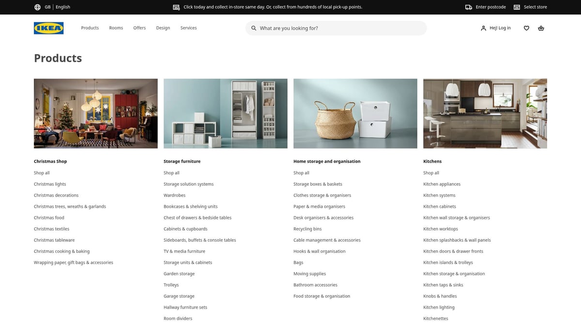581x327 pixels.
Task: Open the favourites heart icon
Action: pyautogui.click(x=526, y=28)
